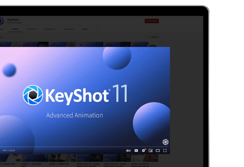Open the About tab
Image resolution: width=244 pixels, height=167 pixels.
(85, 29)
